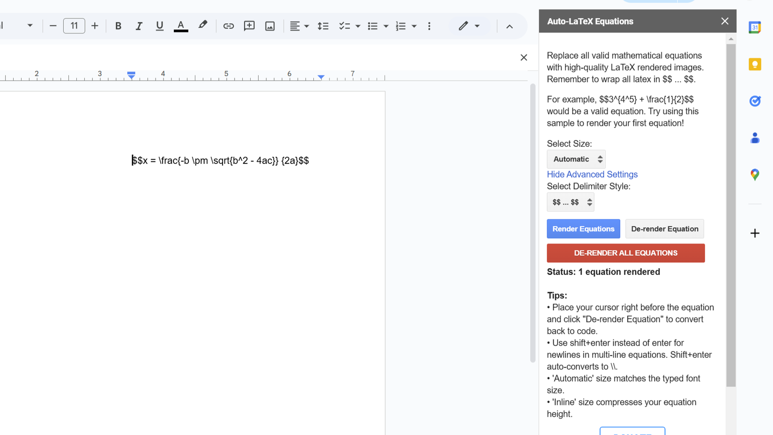Click the De-render Equation button

(x=664, y=229)
